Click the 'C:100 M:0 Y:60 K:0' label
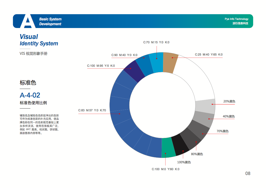Screen dimensions: 266x188 [166, 169]
